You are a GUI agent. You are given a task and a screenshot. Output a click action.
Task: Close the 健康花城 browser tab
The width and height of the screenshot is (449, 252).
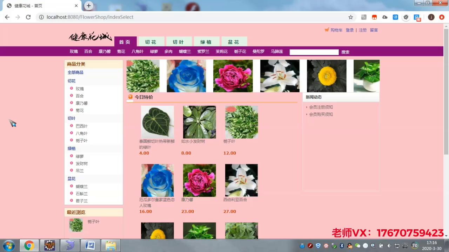point(76,6)
